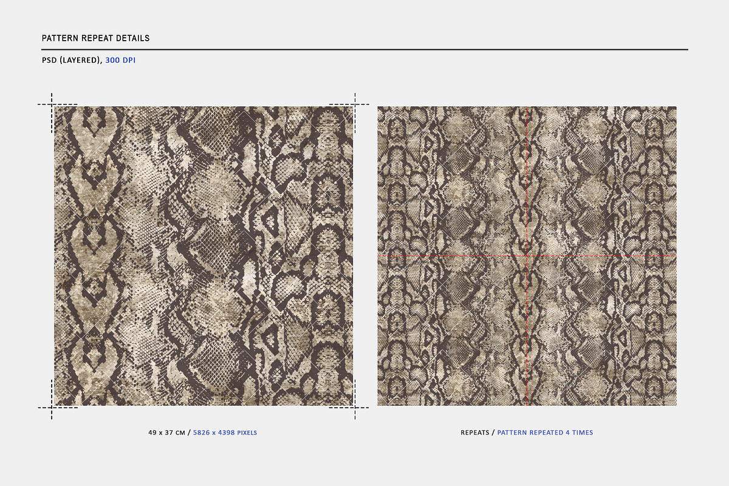Click the '49 x 37 cm' dimension text

(x=166, y=433)
